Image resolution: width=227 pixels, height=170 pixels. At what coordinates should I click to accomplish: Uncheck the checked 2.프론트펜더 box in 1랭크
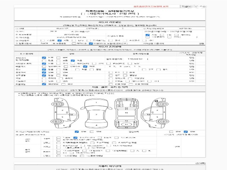coord(76,138)
